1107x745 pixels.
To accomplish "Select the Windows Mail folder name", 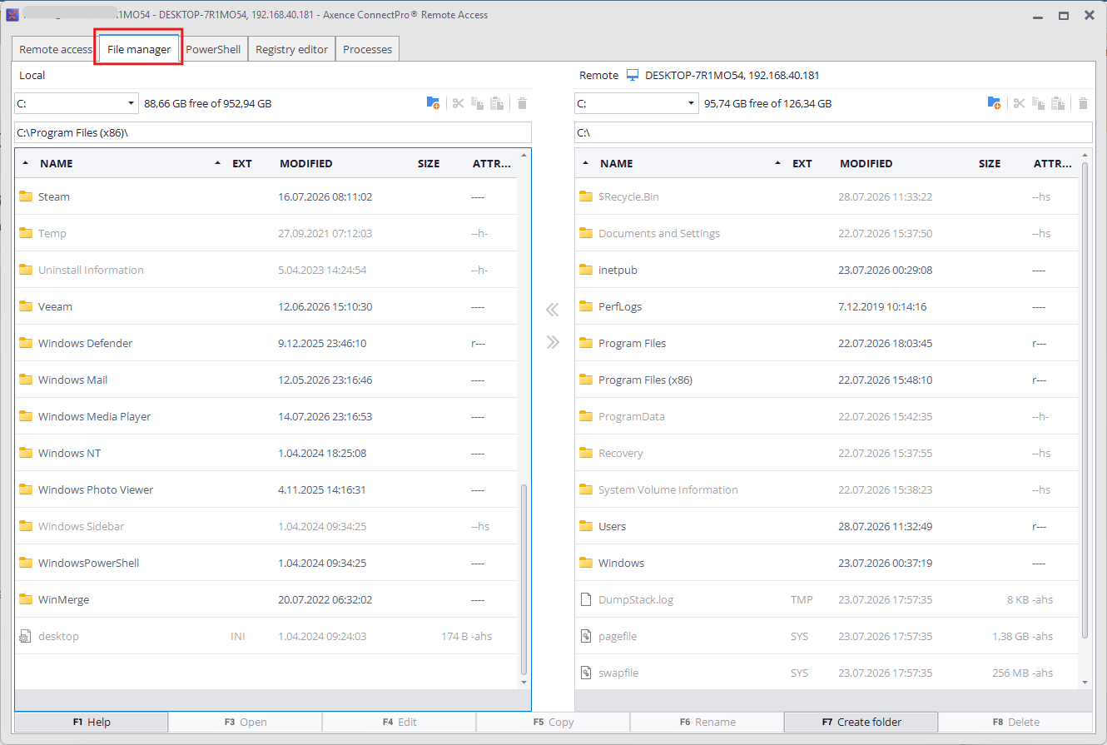I will (x=73, y=380).
